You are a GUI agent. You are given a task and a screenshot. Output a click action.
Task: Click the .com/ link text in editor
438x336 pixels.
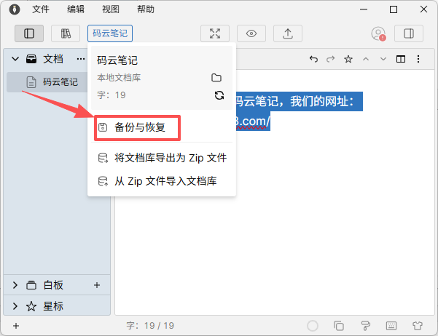pos(253,121)
